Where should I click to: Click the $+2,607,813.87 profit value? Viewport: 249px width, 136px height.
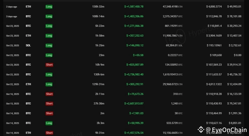pos(134,103)
